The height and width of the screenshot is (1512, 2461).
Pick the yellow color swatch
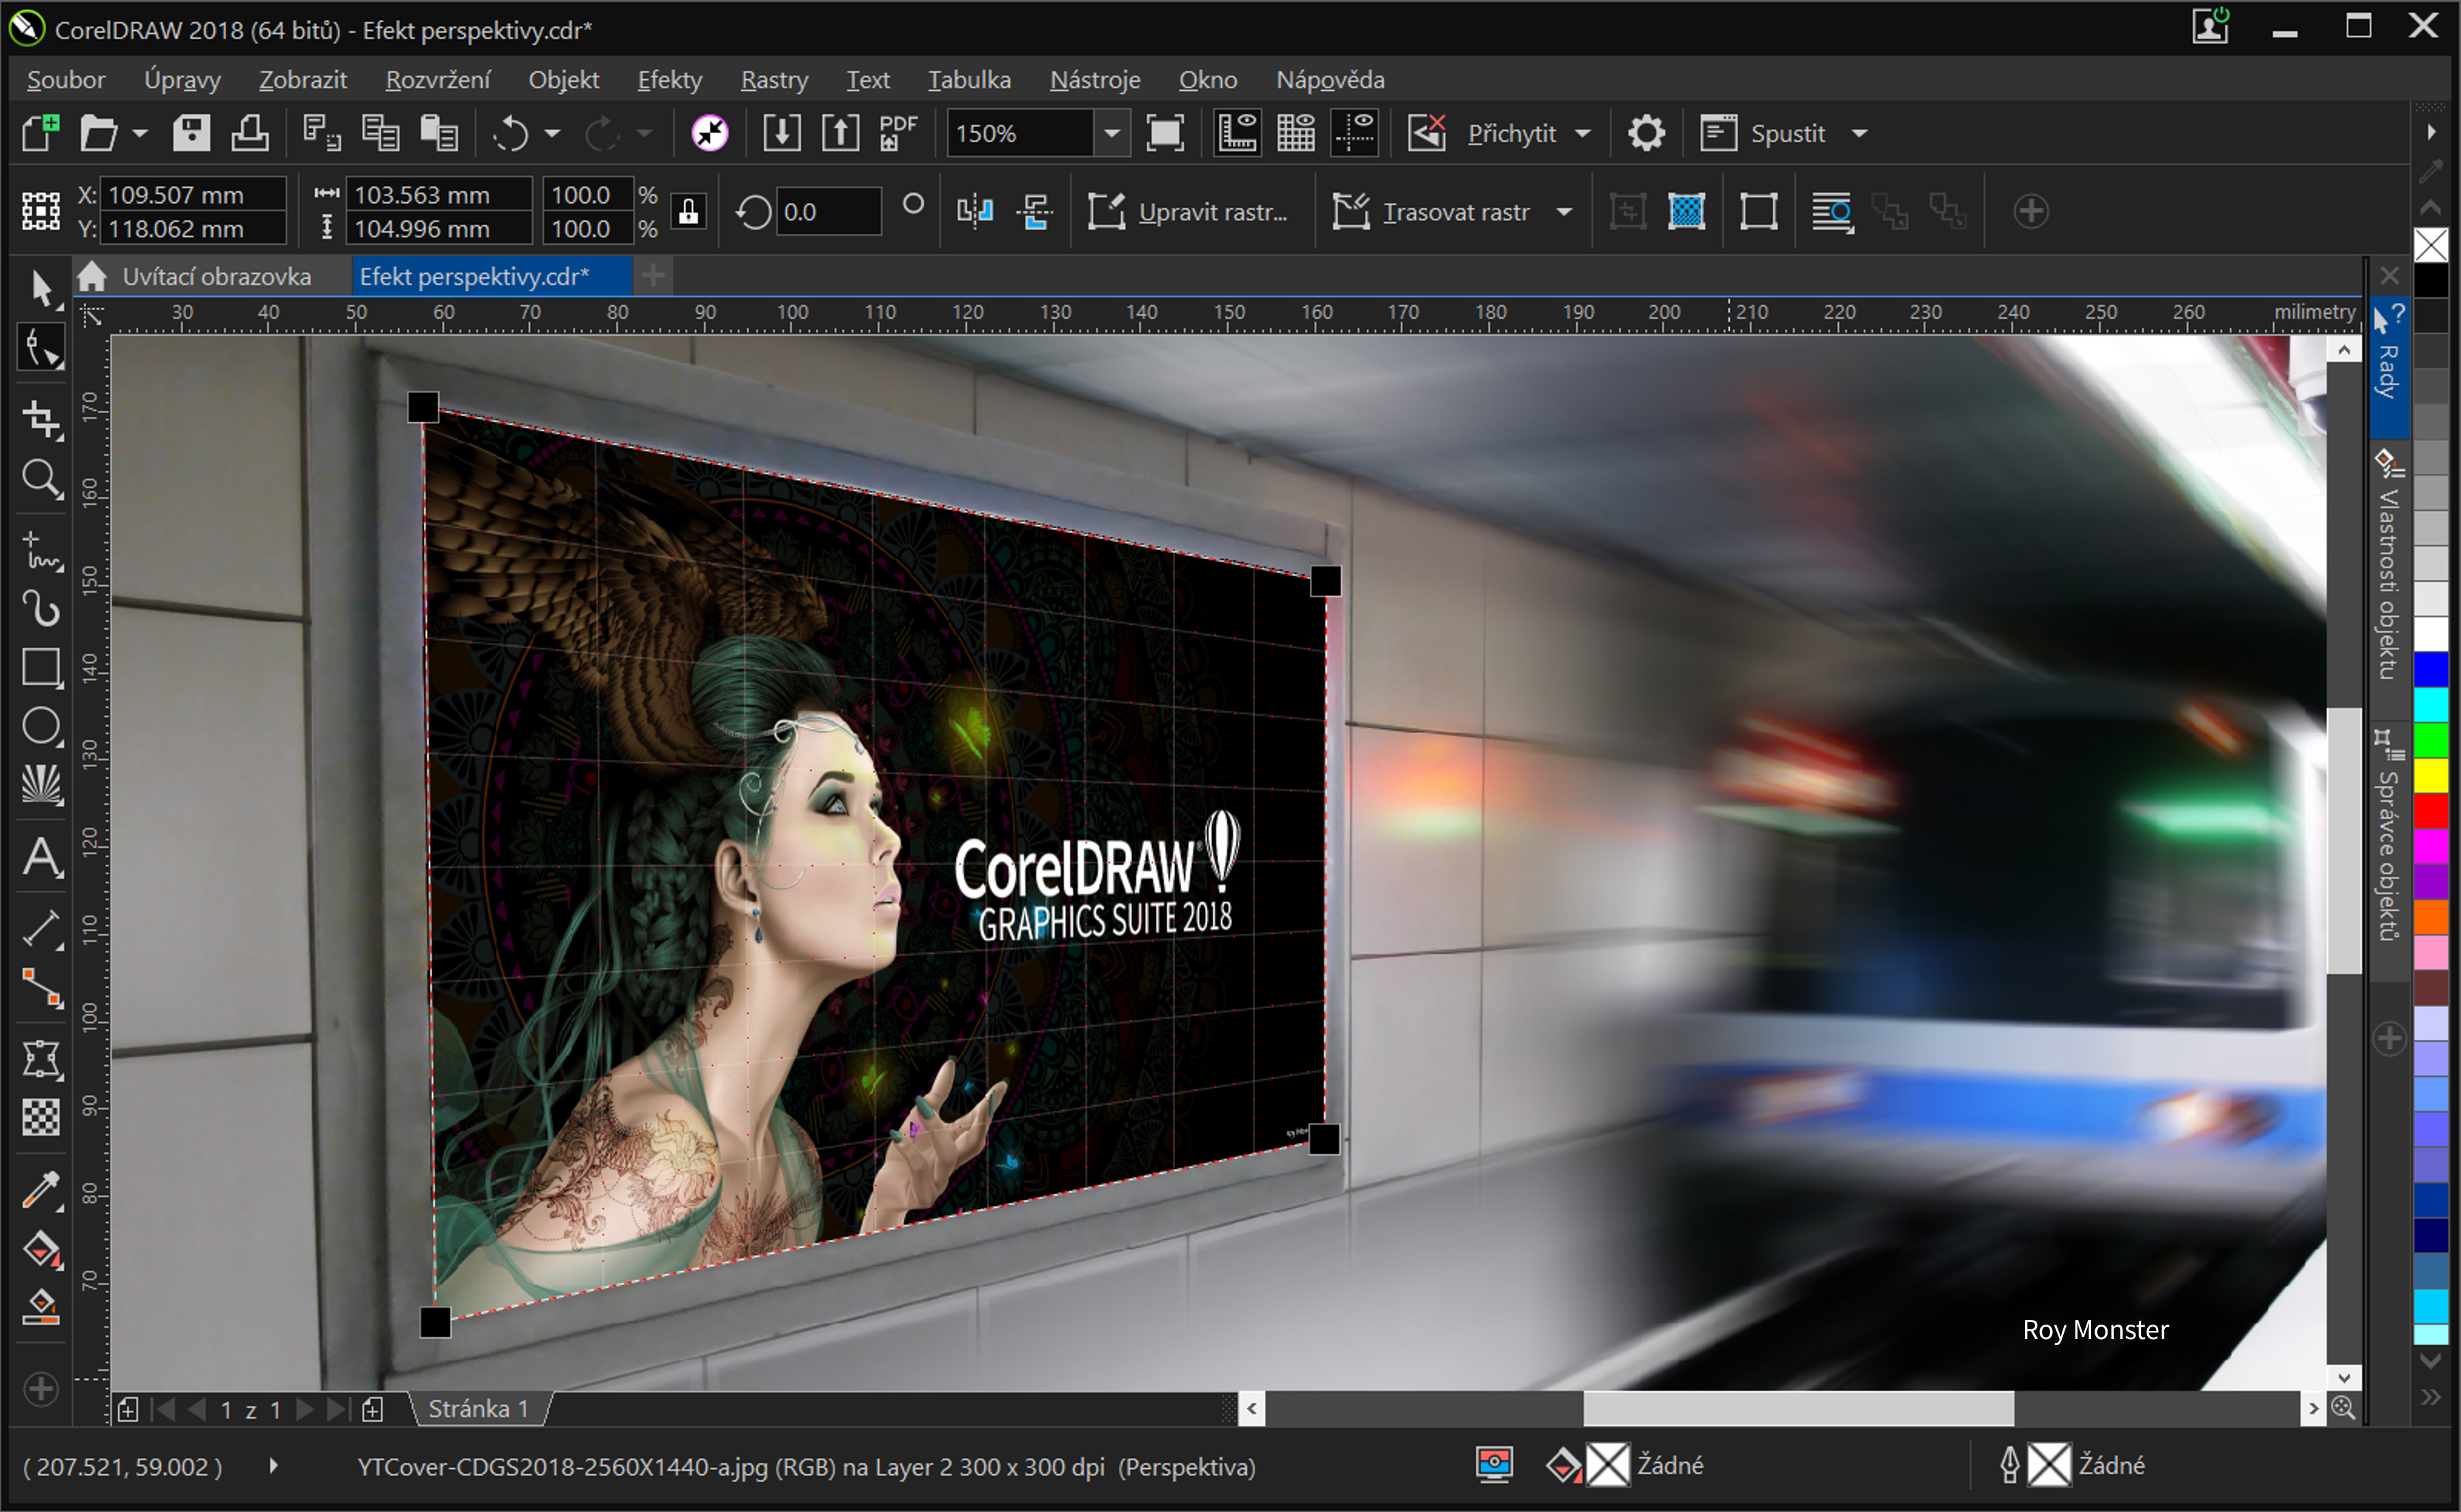(2431, 775)
